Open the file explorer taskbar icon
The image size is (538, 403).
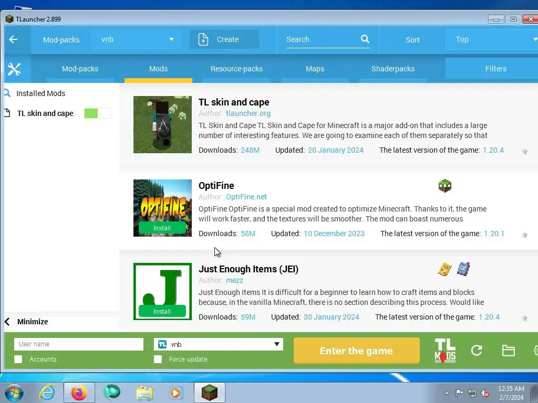[144, 393]
